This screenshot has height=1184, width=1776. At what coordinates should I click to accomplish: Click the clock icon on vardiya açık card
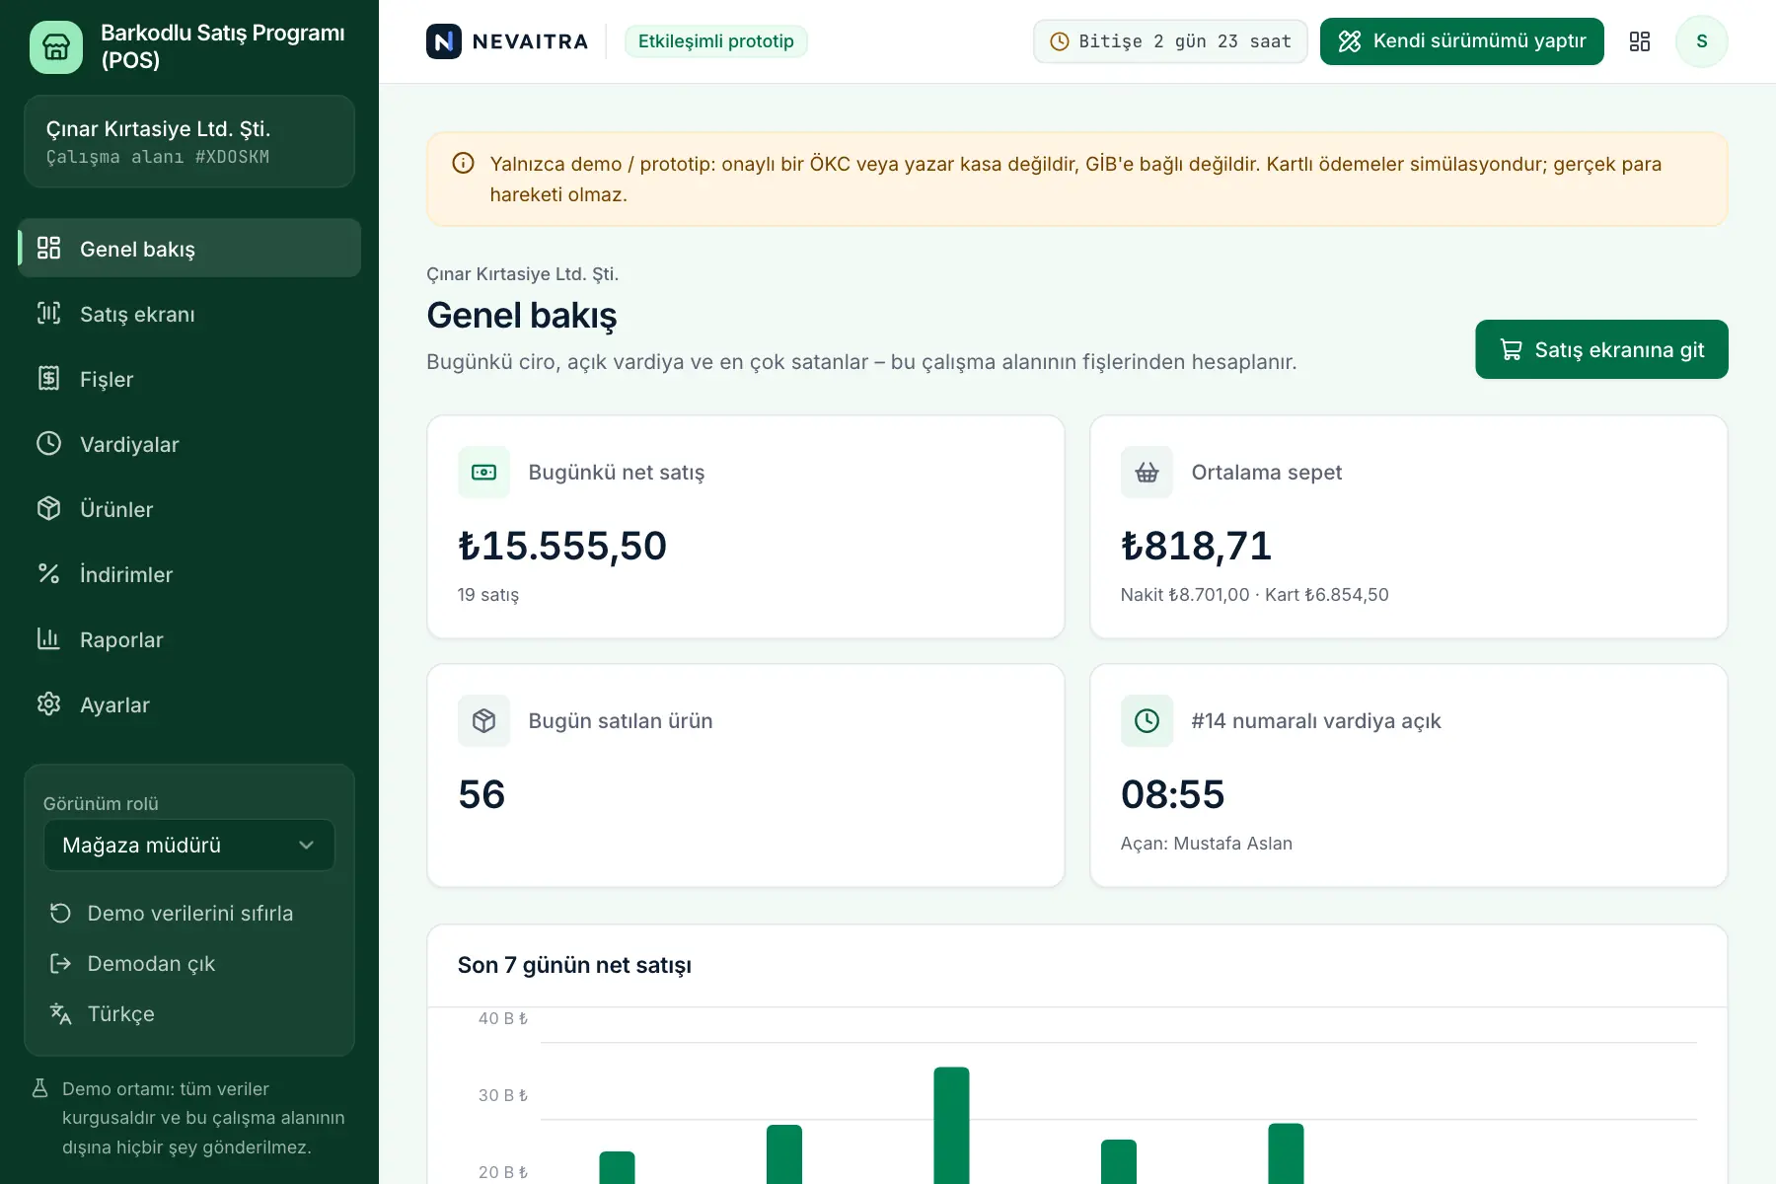pyautogui.click(x=1147, y=721)
